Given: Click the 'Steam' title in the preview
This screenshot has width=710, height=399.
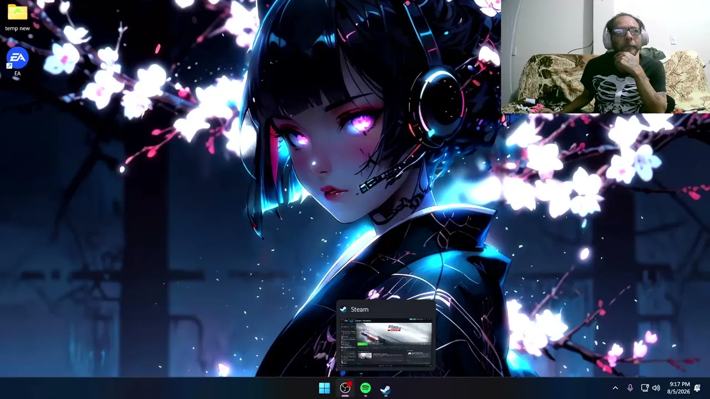Looking at the screenshot, I should click(359, 309).
